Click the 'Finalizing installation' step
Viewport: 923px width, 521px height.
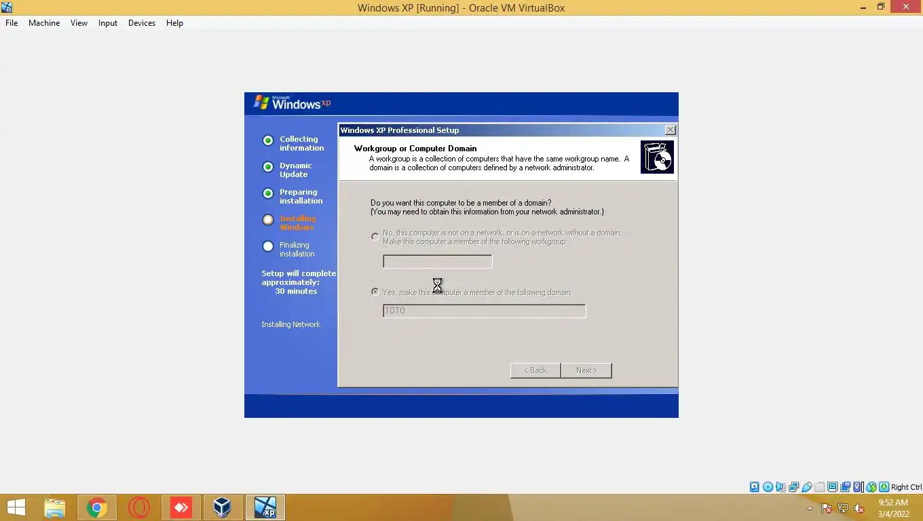coord(297,249)
